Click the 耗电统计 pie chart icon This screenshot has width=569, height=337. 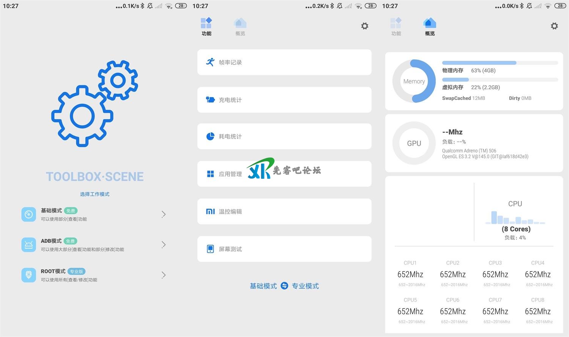point(210,136)
